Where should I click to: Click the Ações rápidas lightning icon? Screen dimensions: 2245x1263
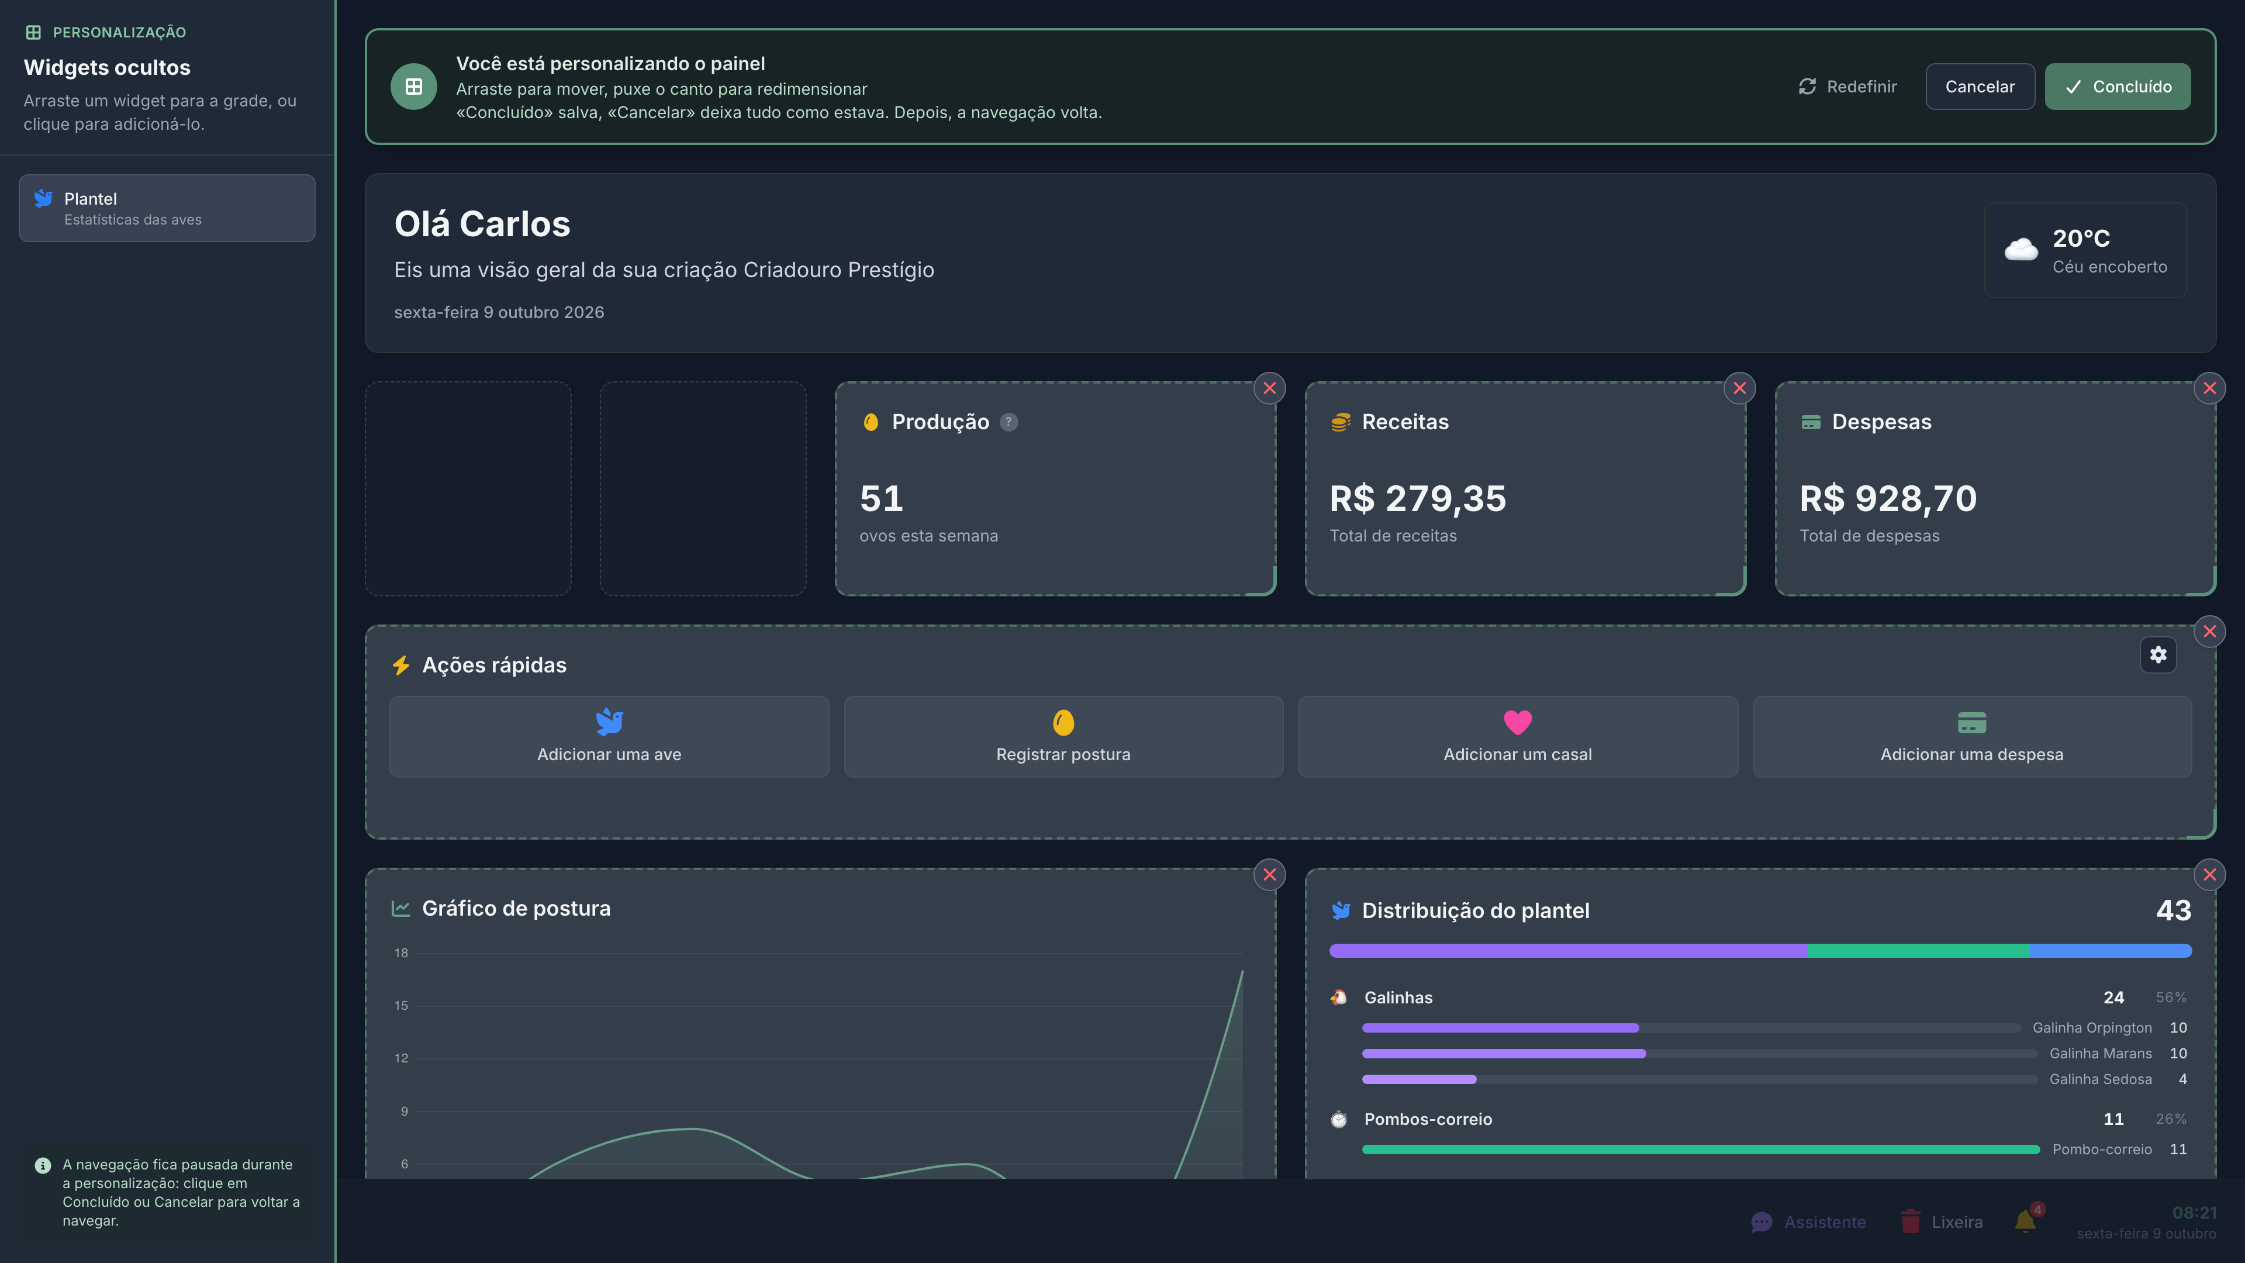(x=401, y=665)
